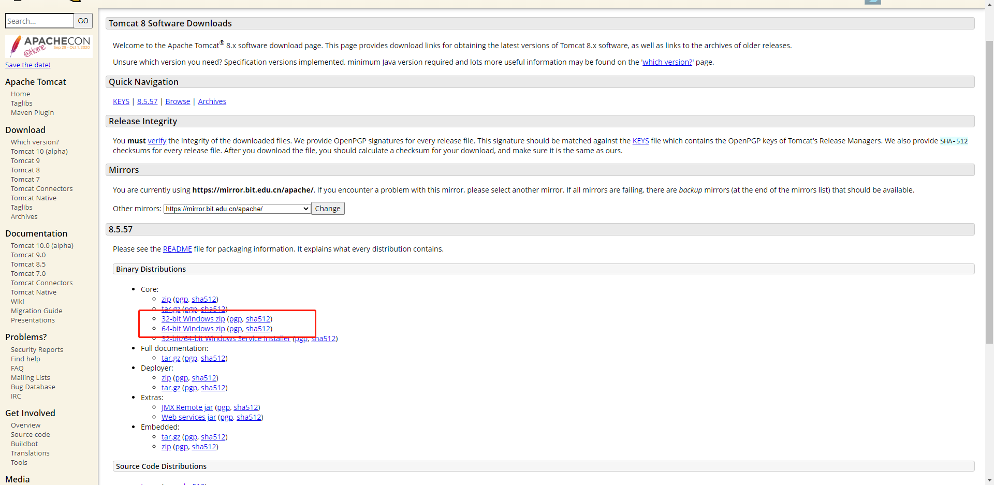Click the 'which version?' link in intro

(667, 62)
